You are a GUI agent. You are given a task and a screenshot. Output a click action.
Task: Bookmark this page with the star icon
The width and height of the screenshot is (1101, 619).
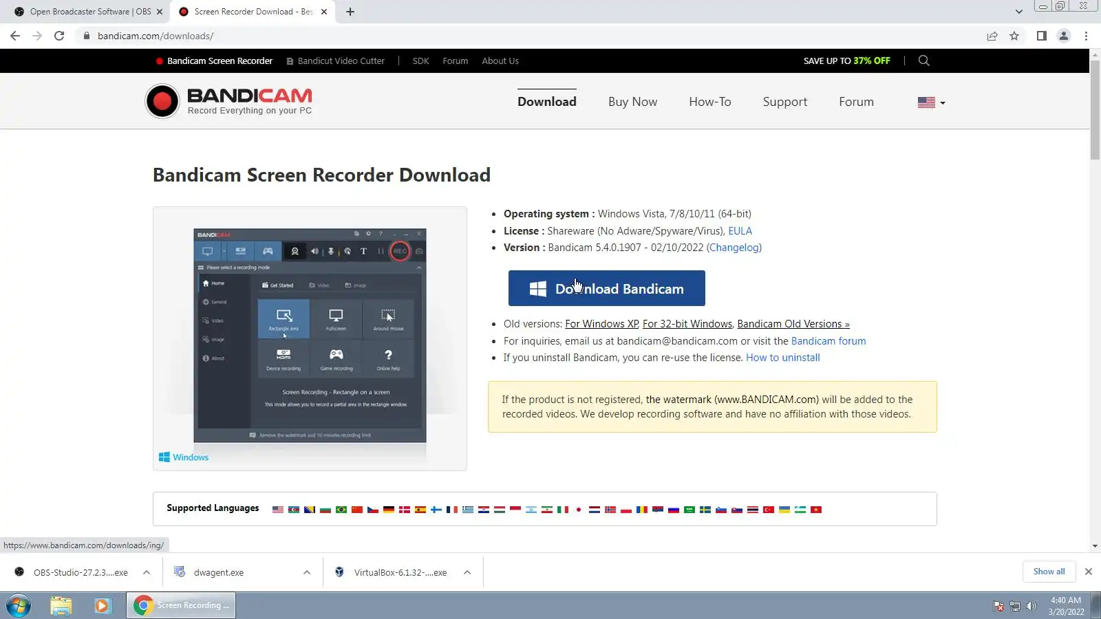(1014, 36)
